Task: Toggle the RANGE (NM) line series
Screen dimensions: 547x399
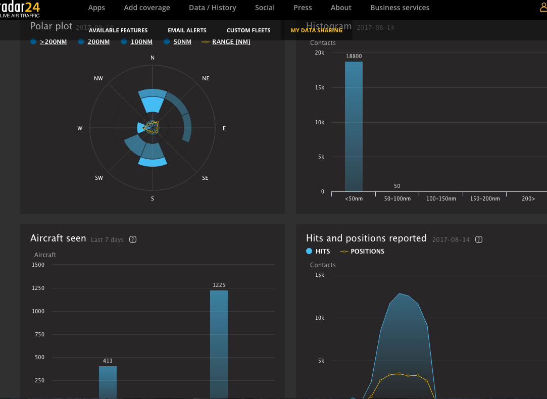Action: pos(226,42)
